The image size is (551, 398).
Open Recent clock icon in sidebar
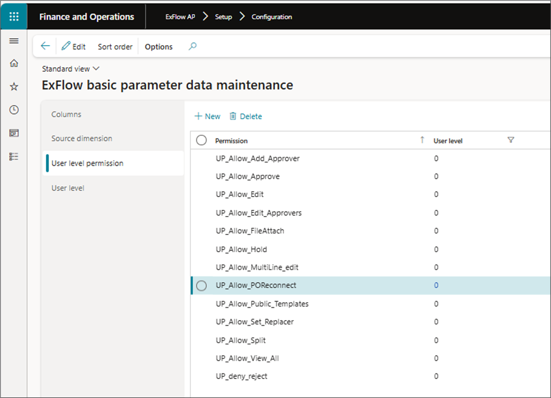tap(14, 110)
